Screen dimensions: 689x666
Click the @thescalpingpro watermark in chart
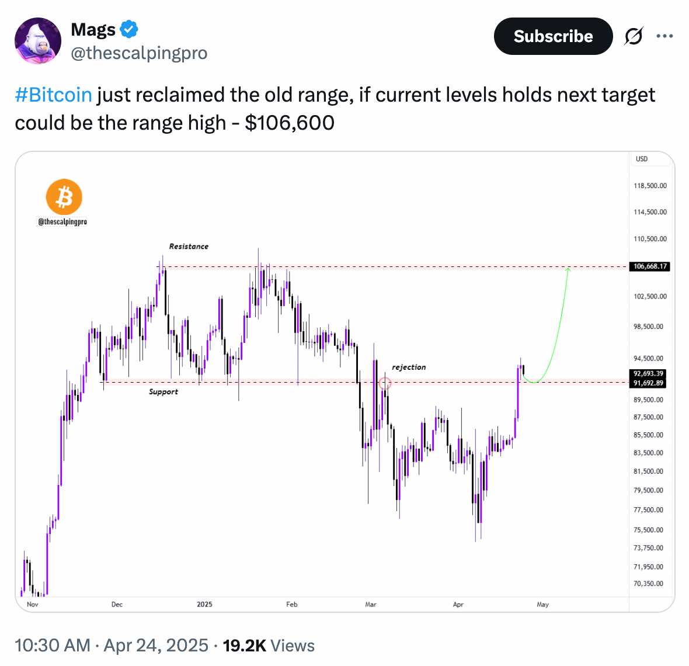(x=62, y=222)
